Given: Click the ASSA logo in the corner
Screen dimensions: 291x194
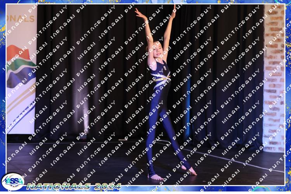Looking at the screenshot, I should [x=12, y=181].
